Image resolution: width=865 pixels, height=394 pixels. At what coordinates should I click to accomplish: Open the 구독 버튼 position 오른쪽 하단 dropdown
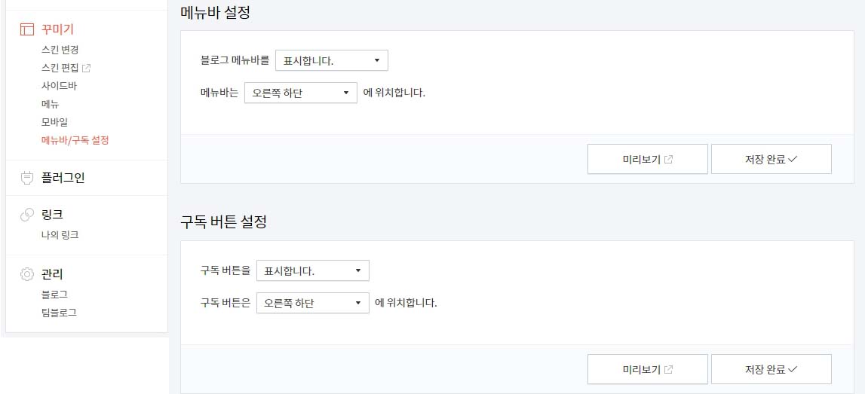(313, 303)
